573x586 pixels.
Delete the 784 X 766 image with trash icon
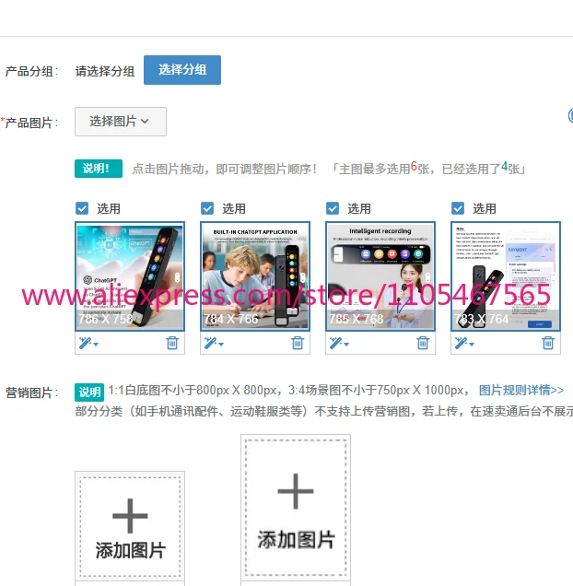(x=298, y=343)
